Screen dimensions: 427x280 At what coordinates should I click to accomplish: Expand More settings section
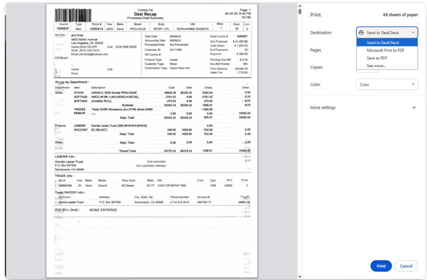click(363, 107)
